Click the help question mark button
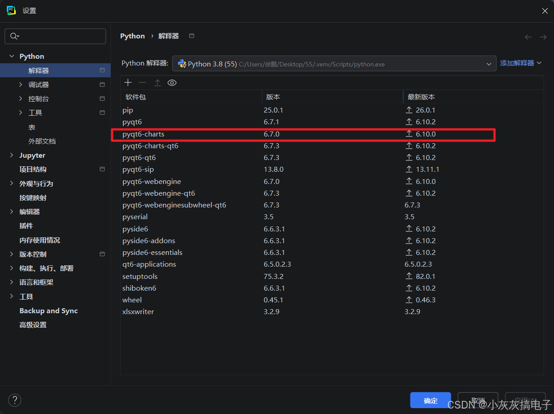This screenshot has width=554, height=414. (14, 400)
